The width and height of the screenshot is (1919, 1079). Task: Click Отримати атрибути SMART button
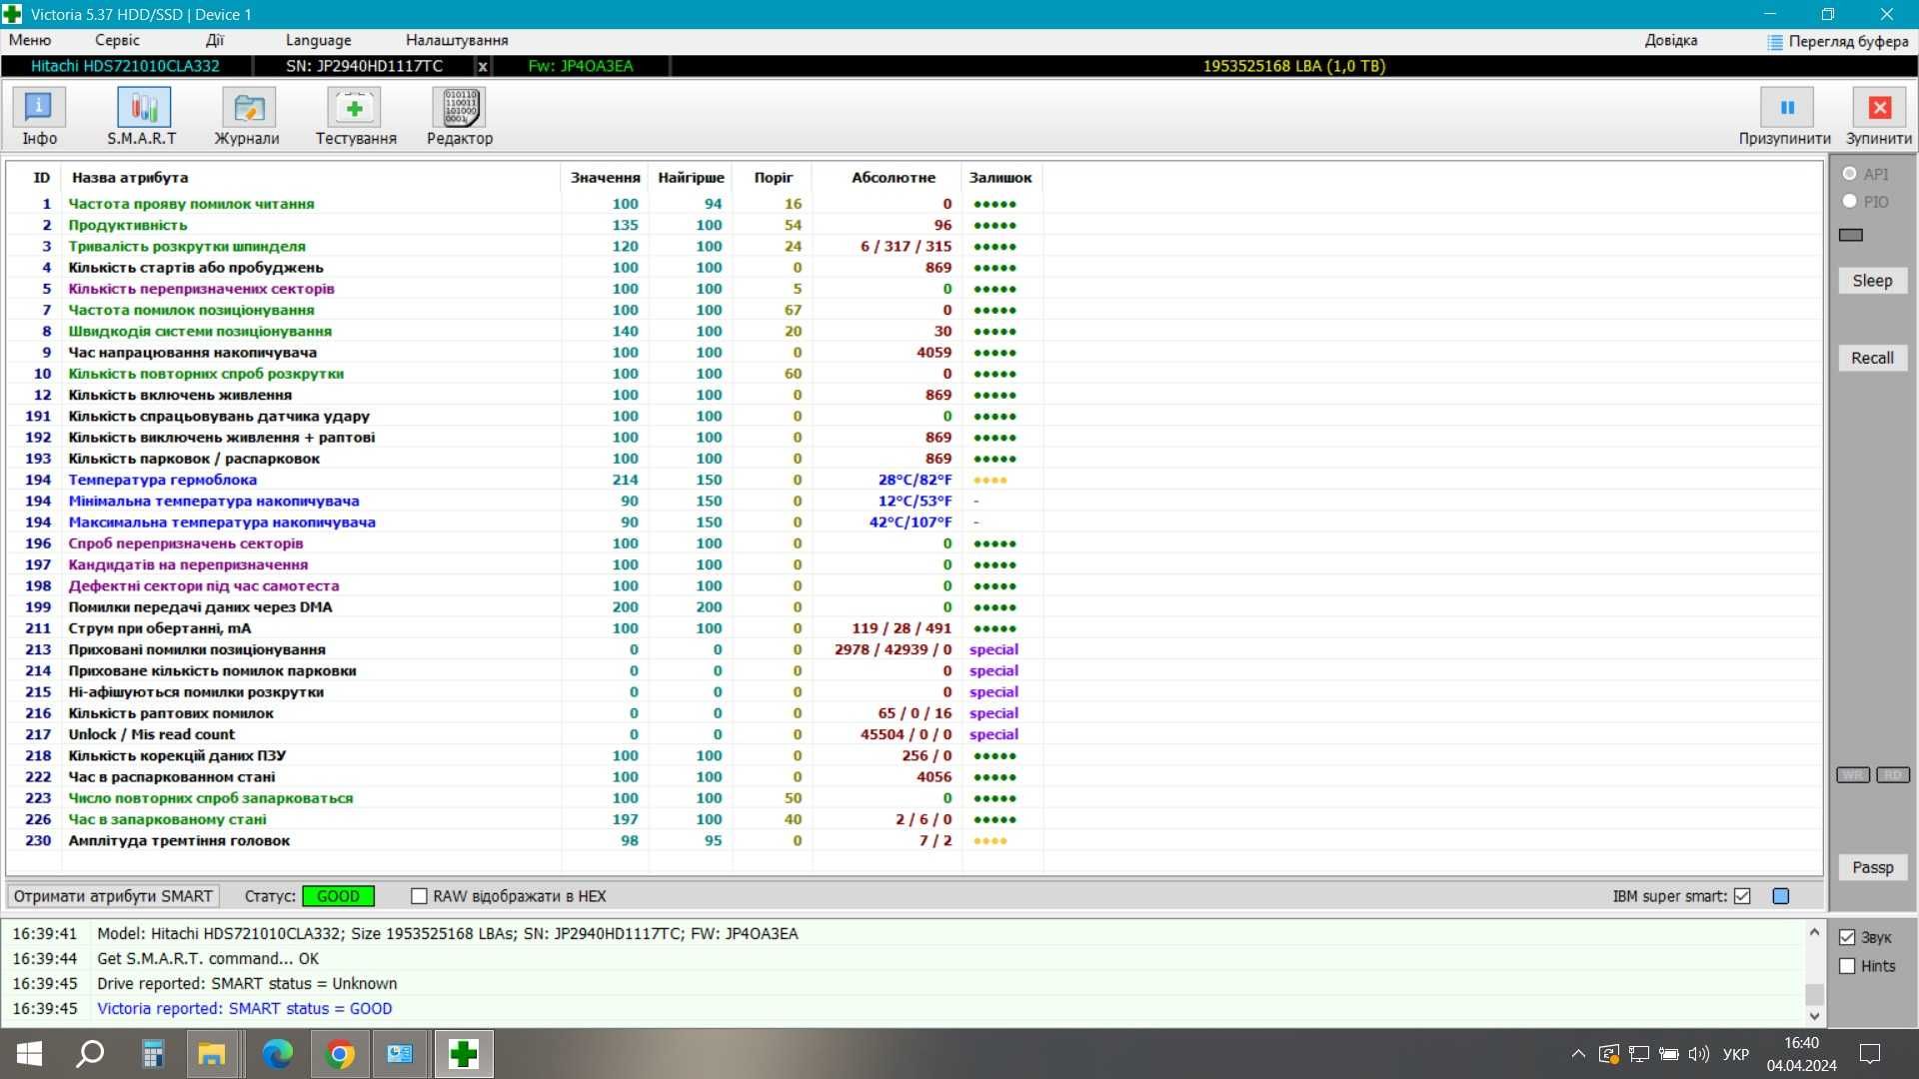click(113, 896)
